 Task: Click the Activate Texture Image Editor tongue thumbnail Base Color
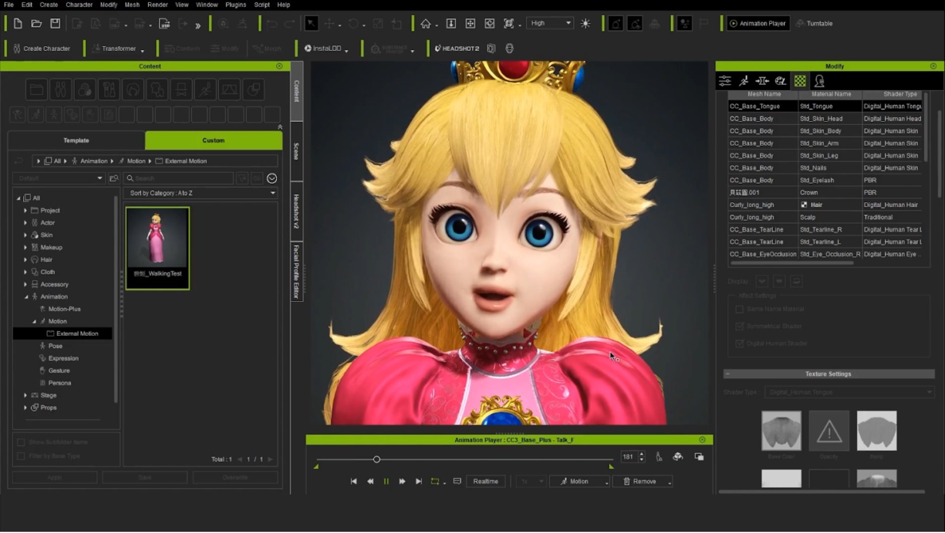pos(781,431)
